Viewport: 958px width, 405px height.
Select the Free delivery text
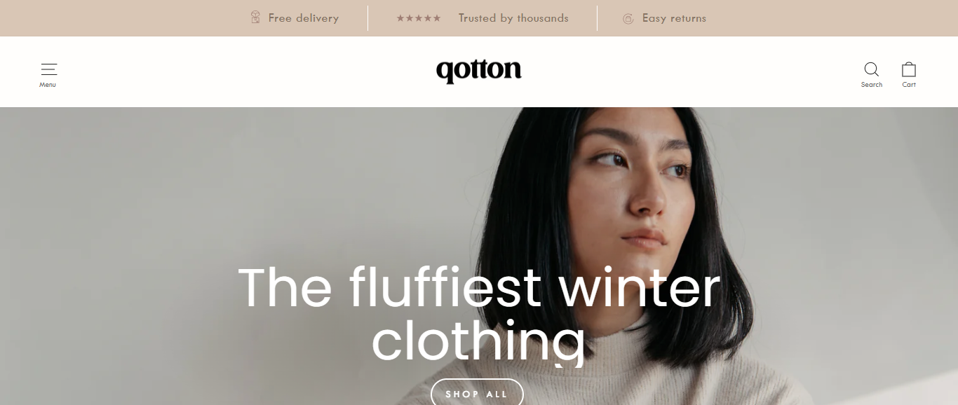[304, 18]
